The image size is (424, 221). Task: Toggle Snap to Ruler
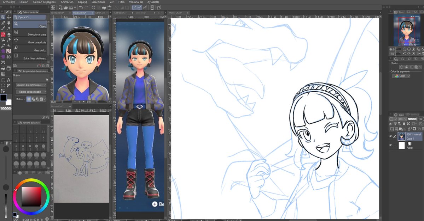(134, 7)
